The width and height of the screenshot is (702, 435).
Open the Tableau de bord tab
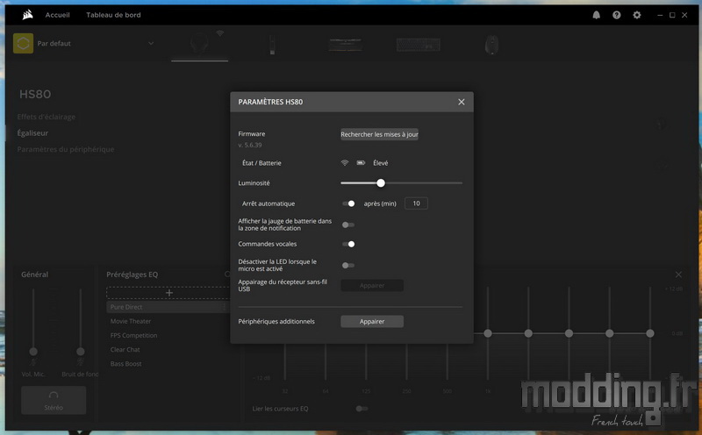coord(113,15)
